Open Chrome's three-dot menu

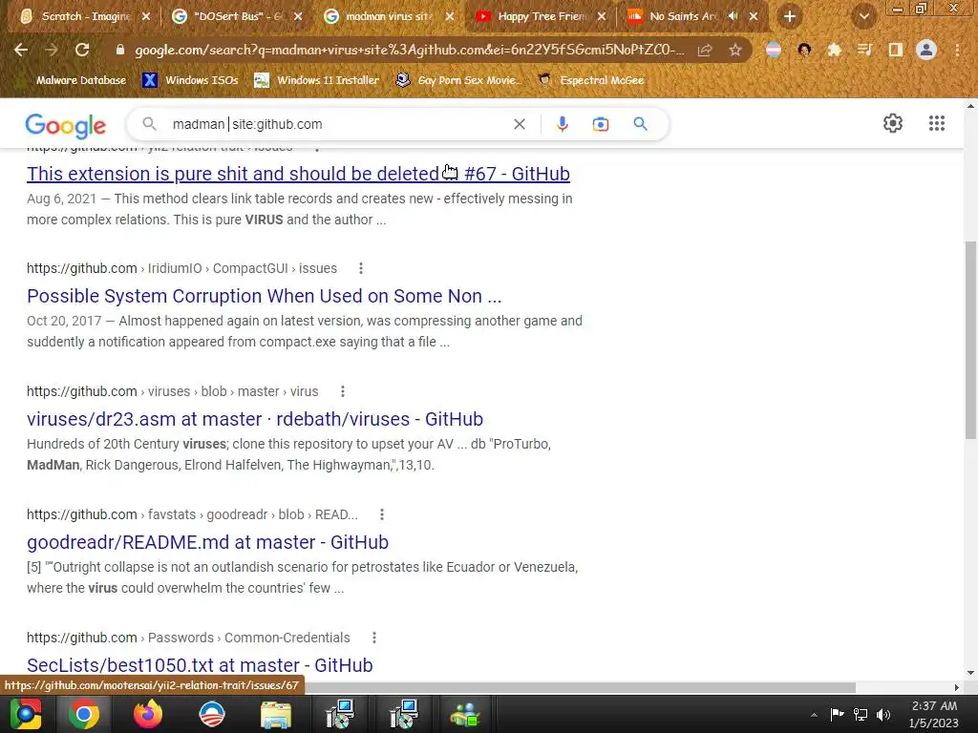click(957, 50)
